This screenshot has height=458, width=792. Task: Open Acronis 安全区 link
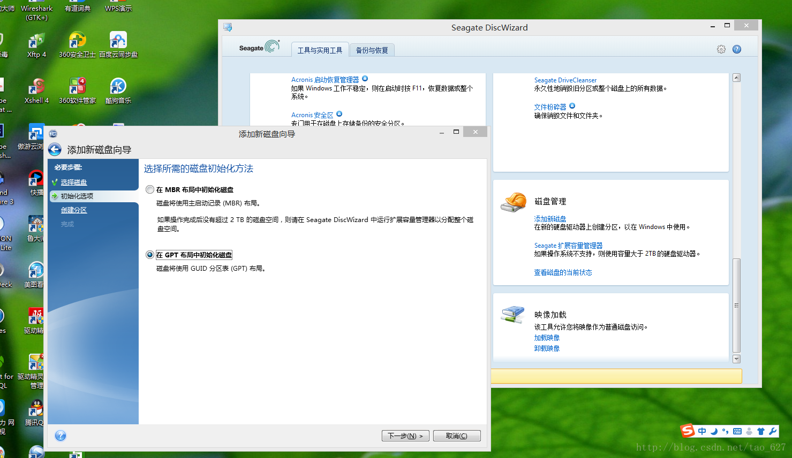[x=312, y=115]
